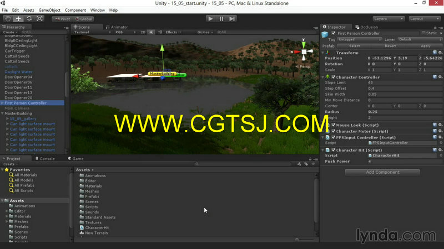Disable the Character Motor script
444x249 pixels.
[334, 131]
